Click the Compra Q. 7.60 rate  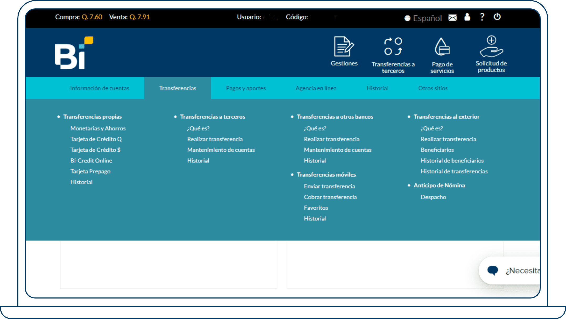tap(79, 17)
